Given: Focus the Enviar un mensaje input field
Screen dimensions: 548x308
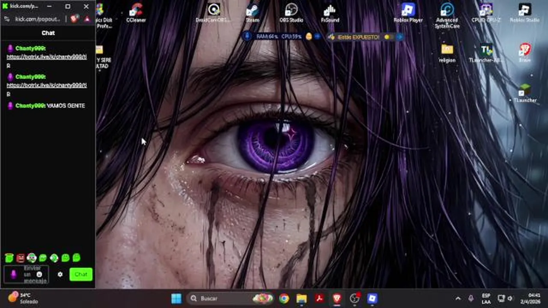Looking at the screenshot, I should pos(26,274).
